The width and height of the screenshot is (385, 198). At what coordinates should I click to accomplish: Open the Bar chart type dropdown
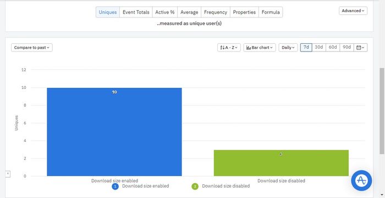pos(260,48)
